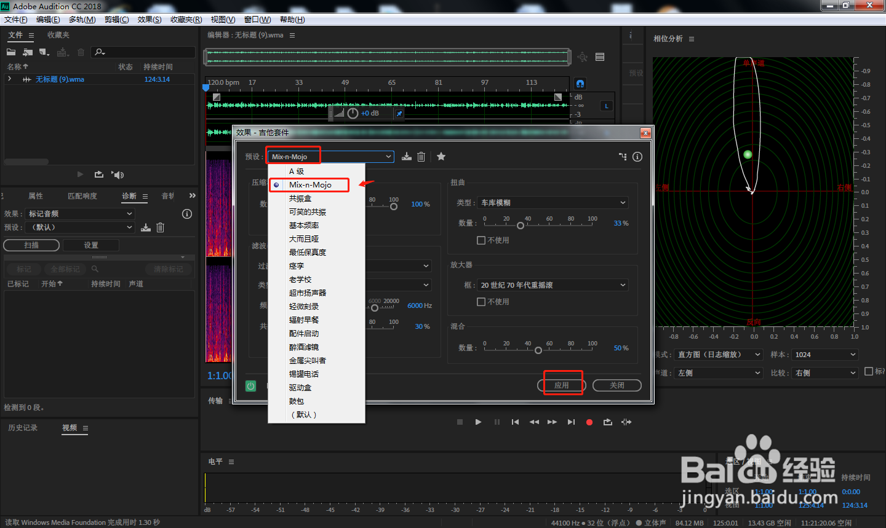Screen dimensions: 886x528
Task: Expand hidden panel tabs chevron
Action: coord(192,195)
